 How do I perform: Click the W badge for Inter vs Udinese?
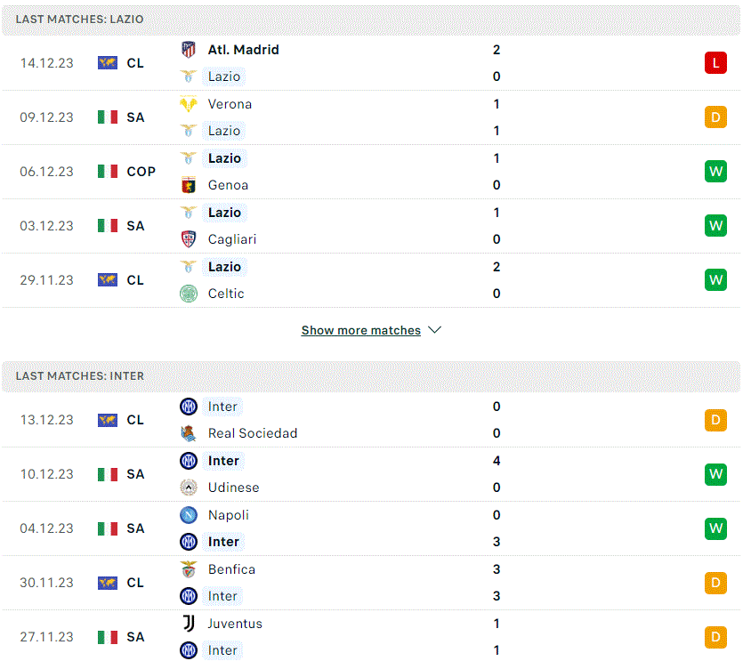pyautogui.click(x=715, y=474)
